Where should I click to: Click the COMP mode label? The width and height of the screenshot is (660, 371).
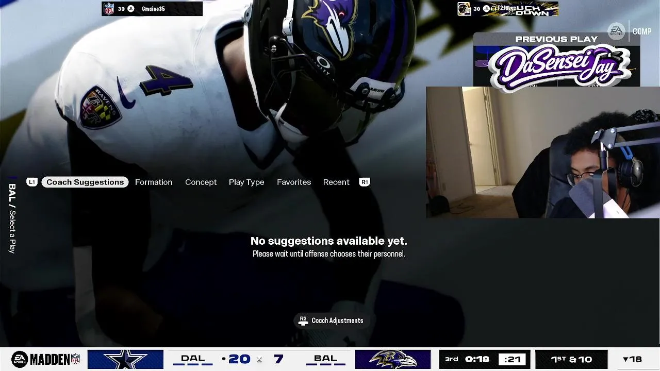pyautogui.click(x=642, y=31)
